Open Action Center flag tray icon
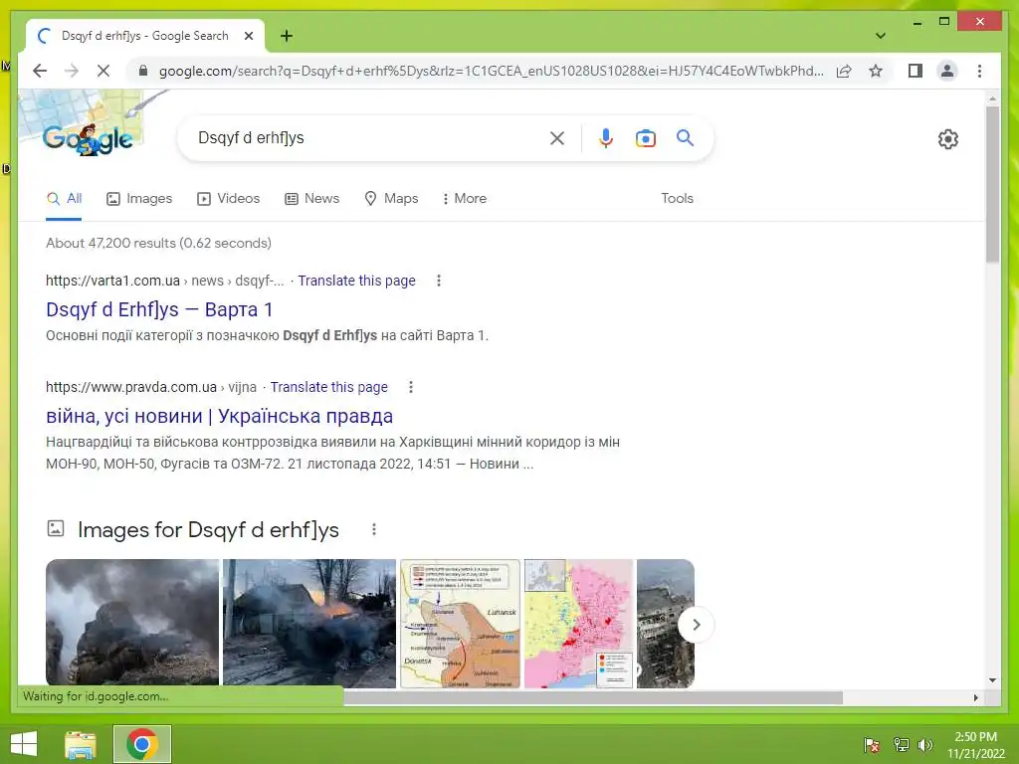 pos(872,744)
